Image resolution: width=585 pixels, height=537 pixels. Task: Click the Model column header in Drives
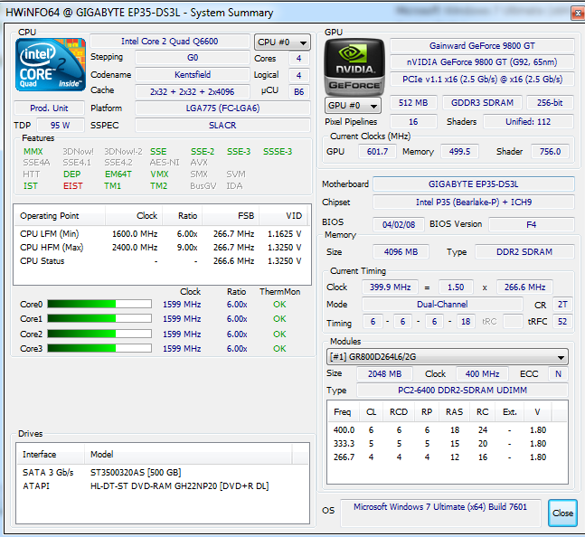[188, 454]
